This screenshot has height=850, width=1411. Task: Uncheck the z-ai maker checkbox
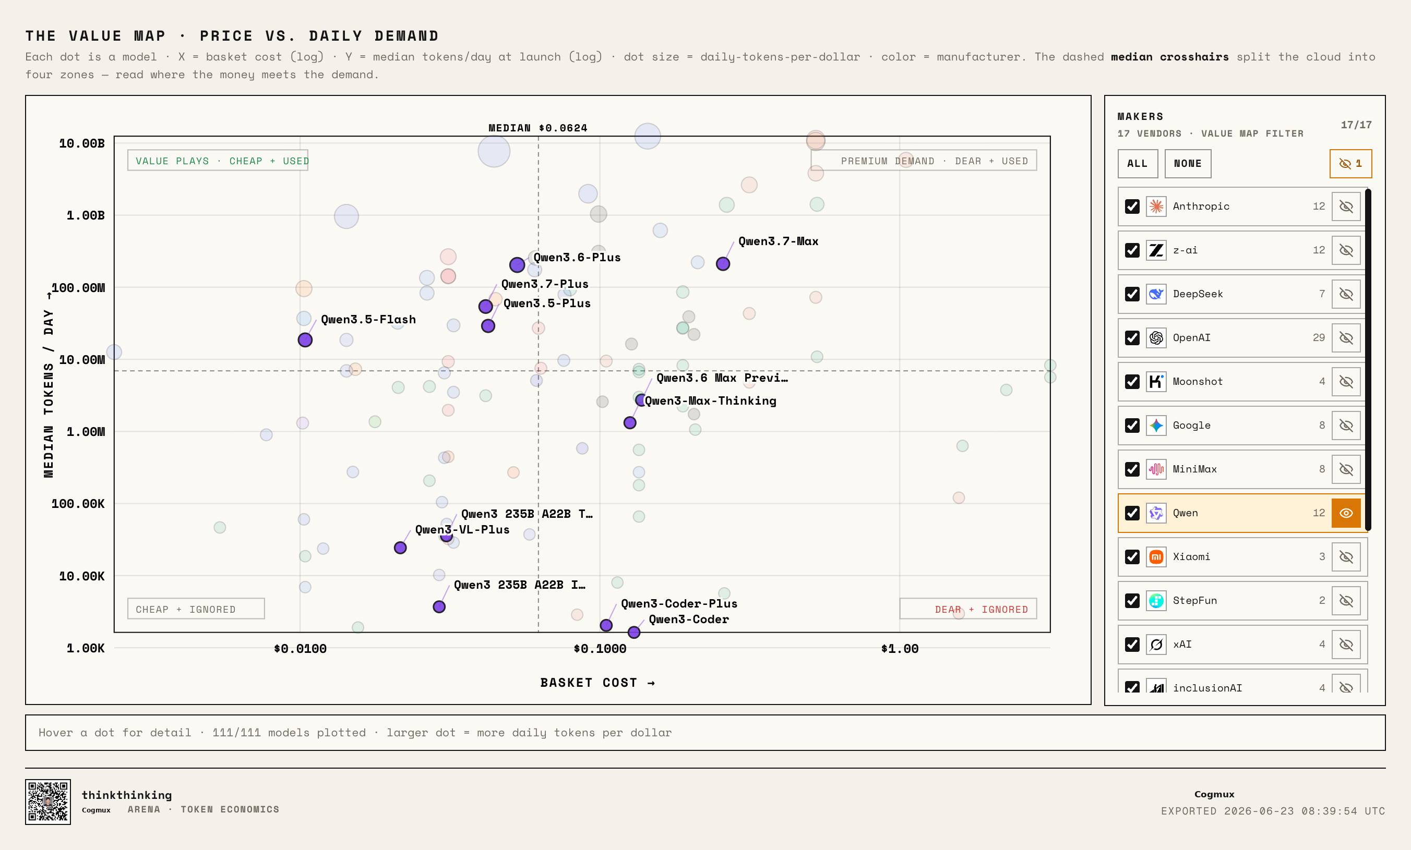click(1132, 250)
